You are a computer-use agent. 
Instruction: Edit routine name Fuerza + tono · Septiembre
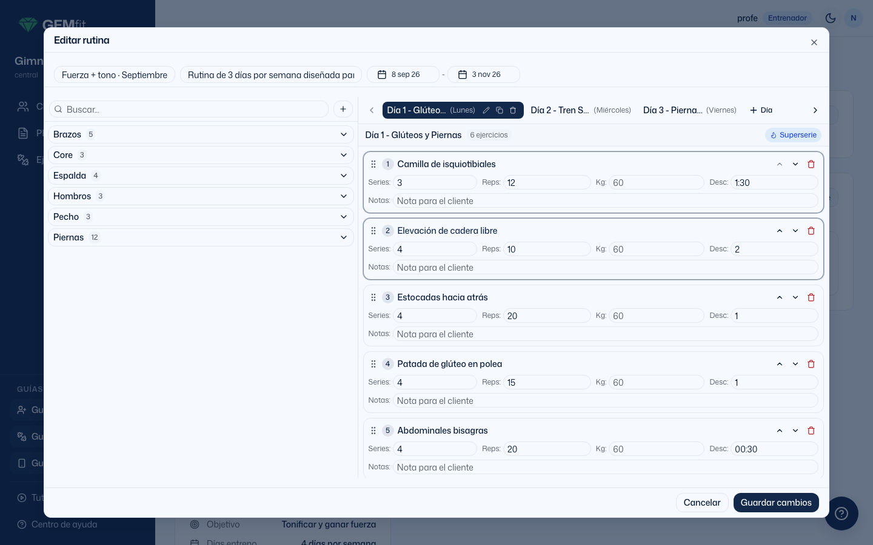pyautogui.click(x=115, y=74)
